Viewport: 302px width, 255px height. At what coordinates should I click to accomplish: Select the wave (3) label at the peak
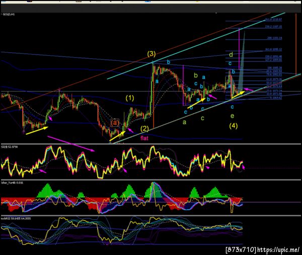[152, 54]
